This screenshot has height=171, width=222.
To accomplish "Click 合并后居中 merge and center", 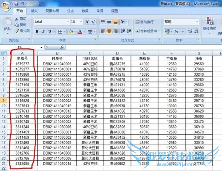I will [x=146, y=31].
